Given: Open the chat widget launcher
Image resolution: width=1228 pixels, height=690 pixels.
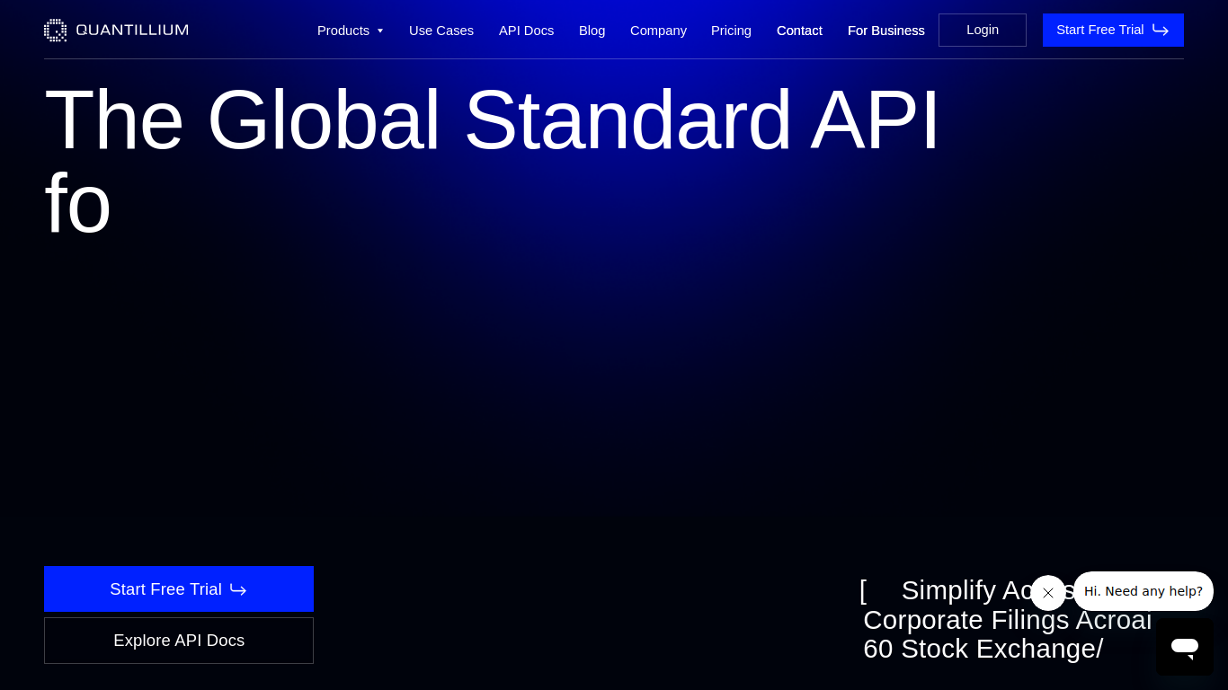Looking at the screenshot, I should pos(1185,647).
